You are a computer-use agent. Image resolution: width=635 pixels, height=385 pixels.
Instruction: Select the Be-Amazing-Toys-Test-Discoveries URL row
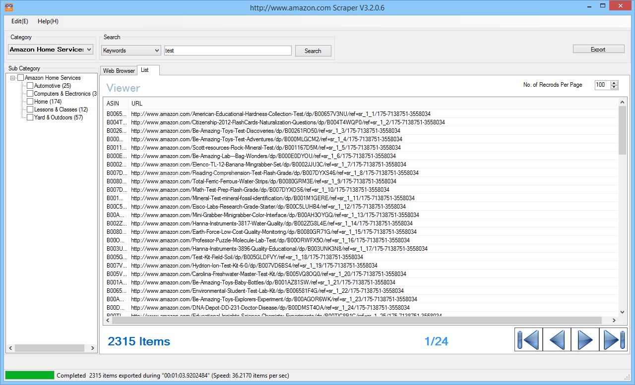(x=362, y=131)
